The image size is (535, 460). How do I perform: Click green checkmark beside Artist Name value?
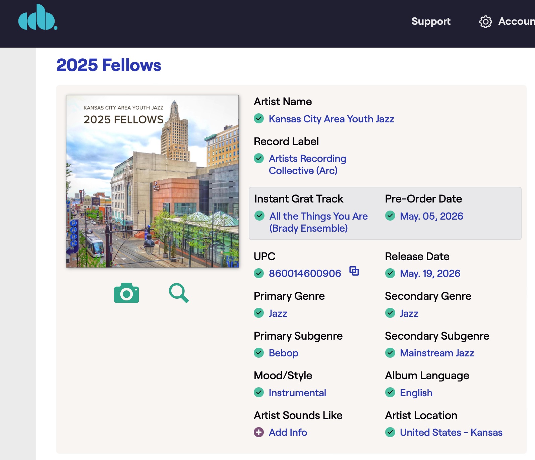point(259,118)
